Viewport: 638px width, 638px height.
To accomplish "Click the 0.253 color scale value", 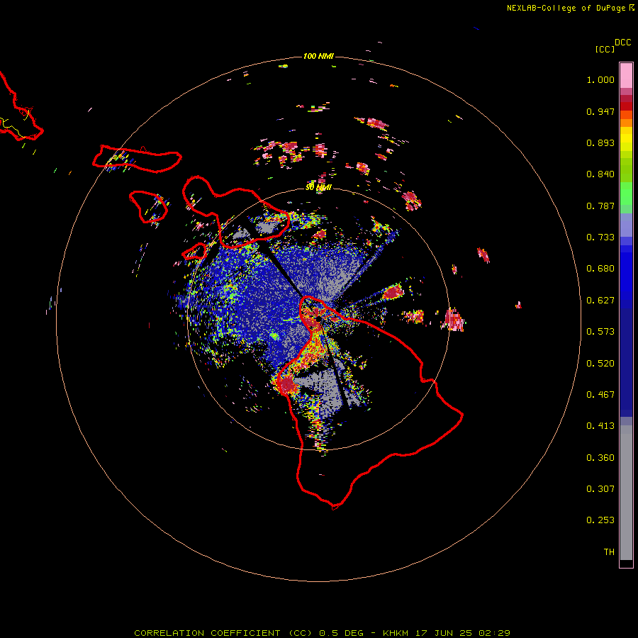I will (600, 520).
